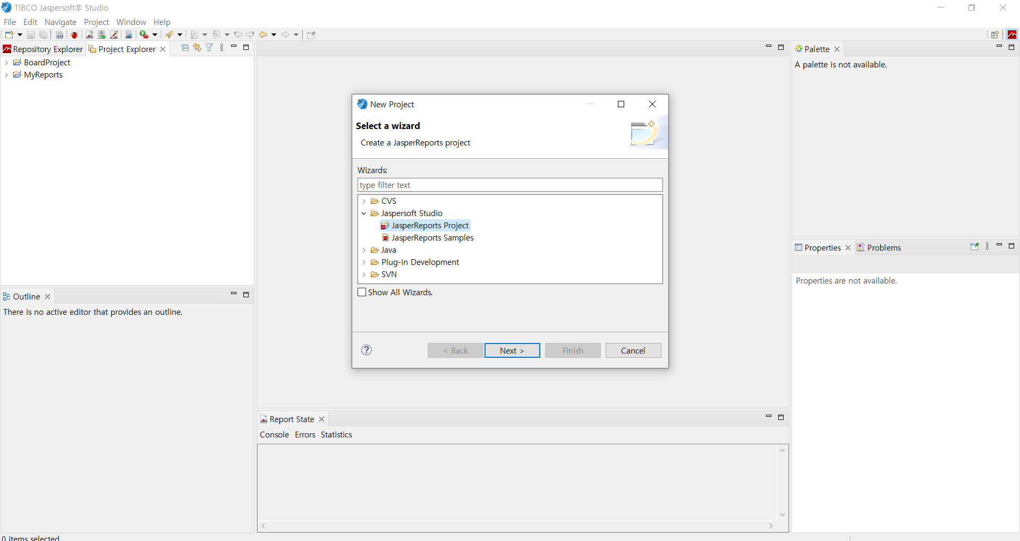The height and width of the screenshot is (541, 1020).
Task: Click the help question mark icon
Action: 367,350
